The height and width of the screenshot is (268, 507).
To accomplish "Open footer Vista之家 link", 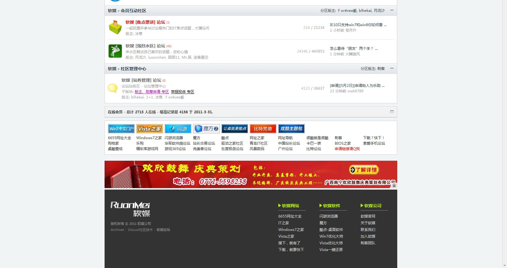I will [x=286, y=236].
